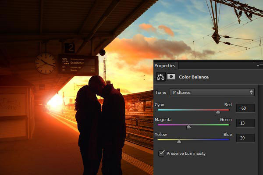Click the Preserve Luminosity label

[186, 154]
